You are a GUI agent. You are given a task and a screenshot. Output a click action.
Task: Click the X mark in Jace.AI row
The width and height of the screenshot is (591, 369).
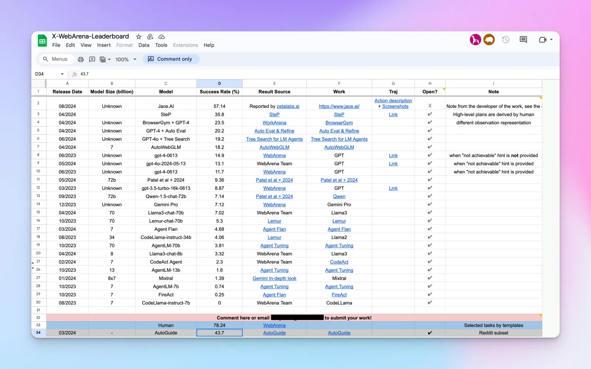430,106
